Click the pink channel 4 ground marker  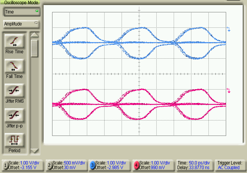pos(228,90)
